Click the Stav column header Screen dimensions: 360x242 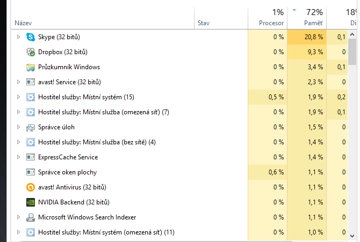[x=221, y=18]
